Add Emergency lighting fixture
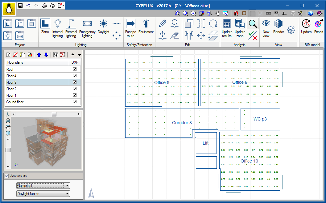 point(87,27)
